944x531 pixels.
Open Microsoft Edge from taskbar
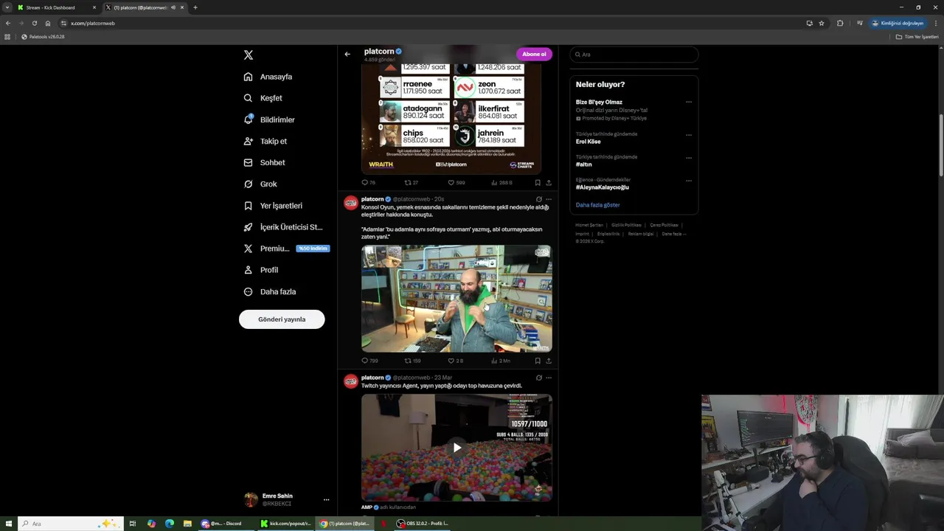[170, 524]
